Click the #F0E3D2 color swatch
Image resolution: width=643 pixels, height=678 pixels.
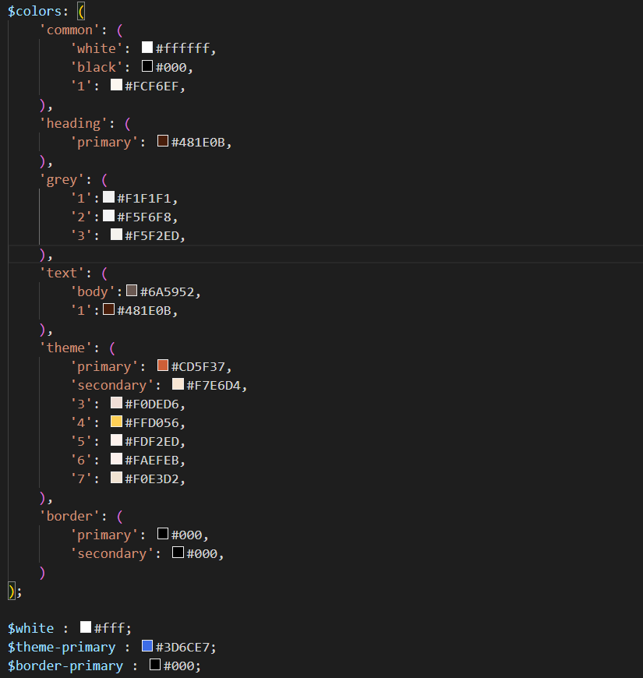(116, 478)
